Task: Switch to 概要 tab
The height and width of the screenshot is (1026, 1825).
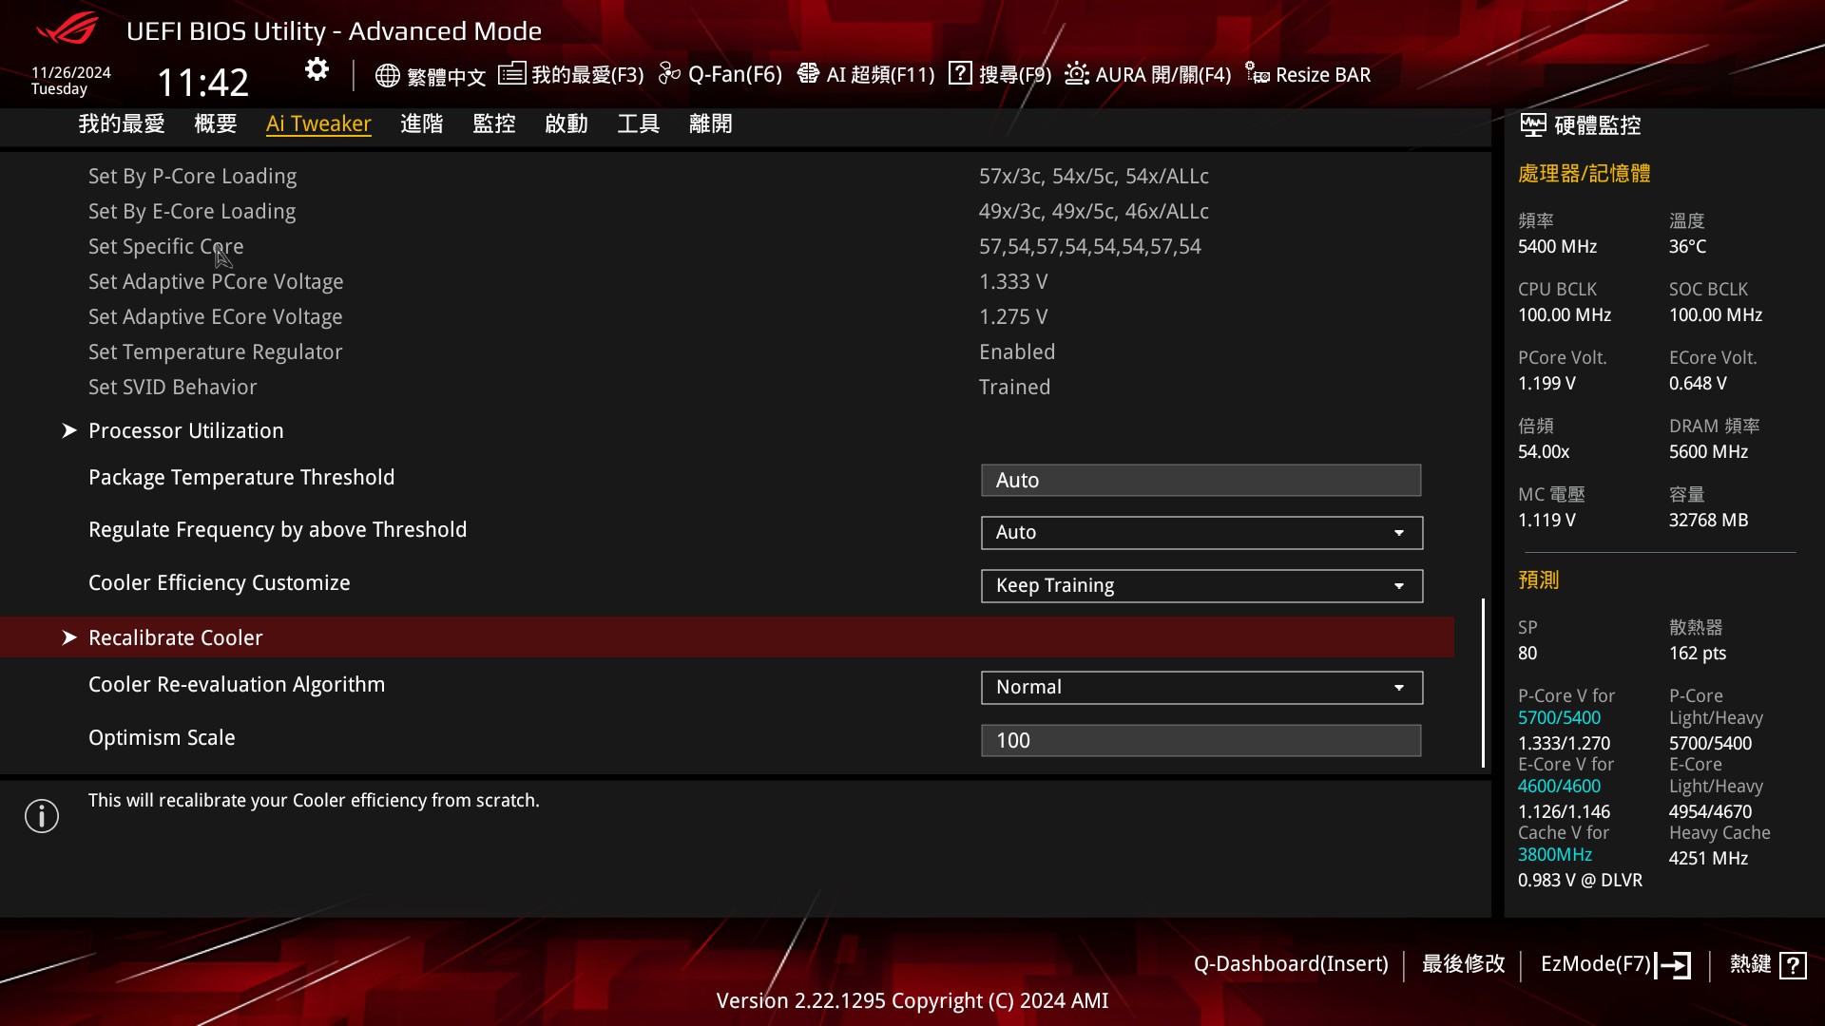Action: click(x=216, y=124)
